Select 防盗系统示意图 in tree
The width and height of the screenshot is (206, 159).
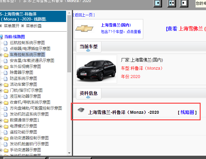tap(23, 79)
